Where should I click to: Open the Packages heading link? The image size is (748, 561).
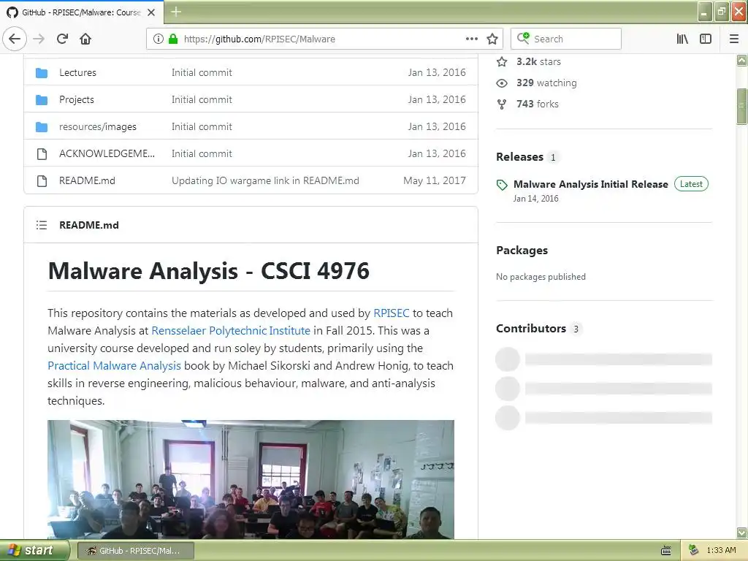point(522,250)
